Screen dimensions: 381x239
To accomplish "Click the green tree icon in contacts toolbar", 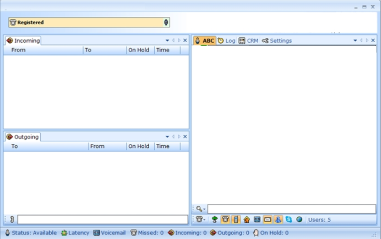I will coord(215,219).
